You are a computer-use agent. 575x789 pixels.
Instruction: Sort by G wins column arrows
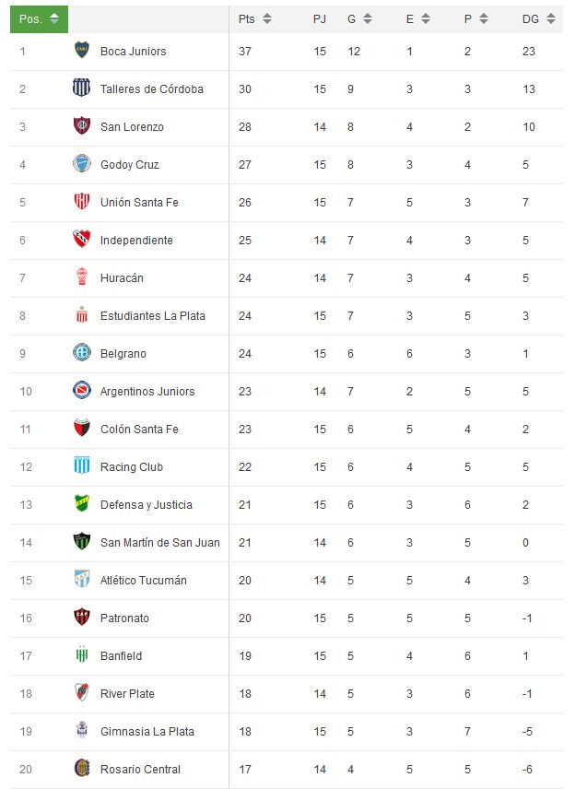pyautogui.click(x=368, y=19)
